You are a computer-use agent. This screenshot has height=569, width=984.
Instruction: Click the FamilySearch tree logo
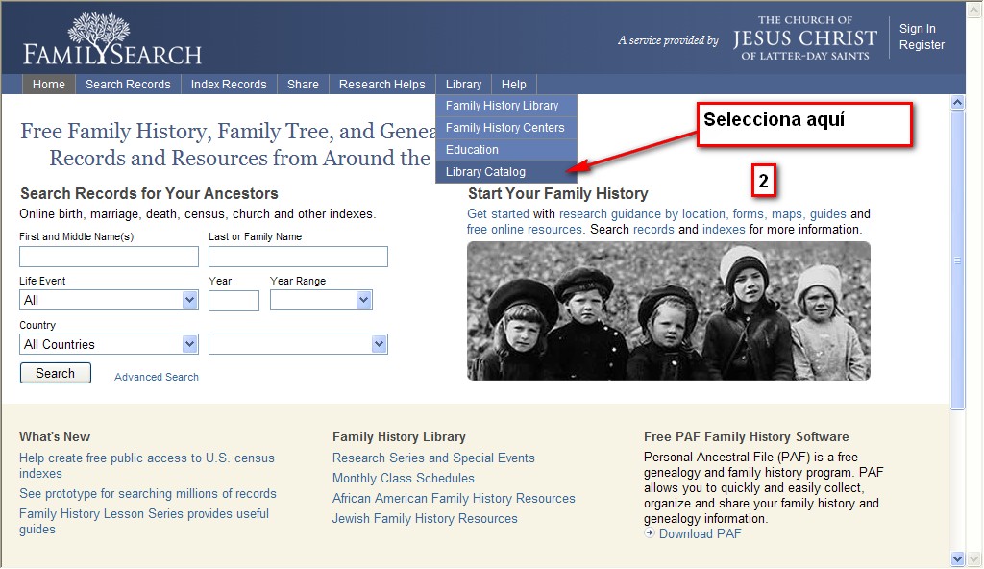(112, 38)
